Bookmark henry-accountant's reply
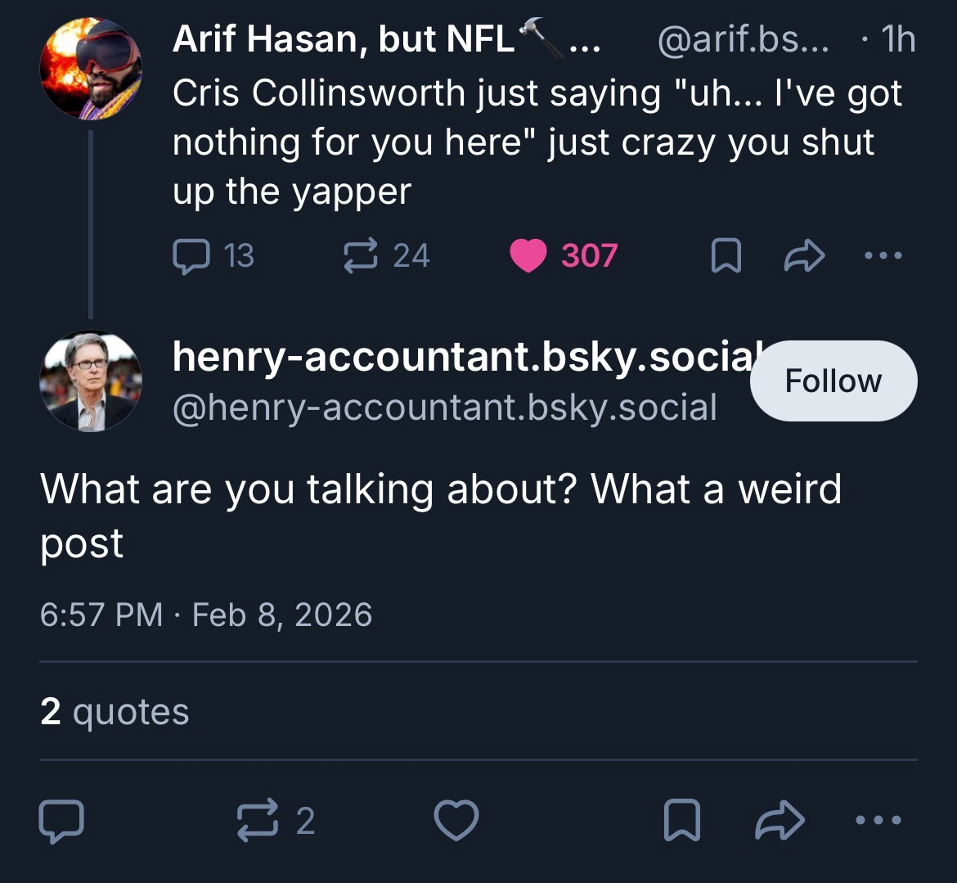The width and height of the screenshot is (957, 883). pos(681,821)
